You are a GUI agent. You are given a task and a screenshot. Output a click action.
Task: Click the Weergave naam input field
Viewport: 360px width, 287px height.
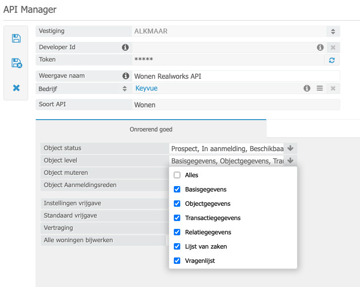pyautogui.click(x=236, y=76)
